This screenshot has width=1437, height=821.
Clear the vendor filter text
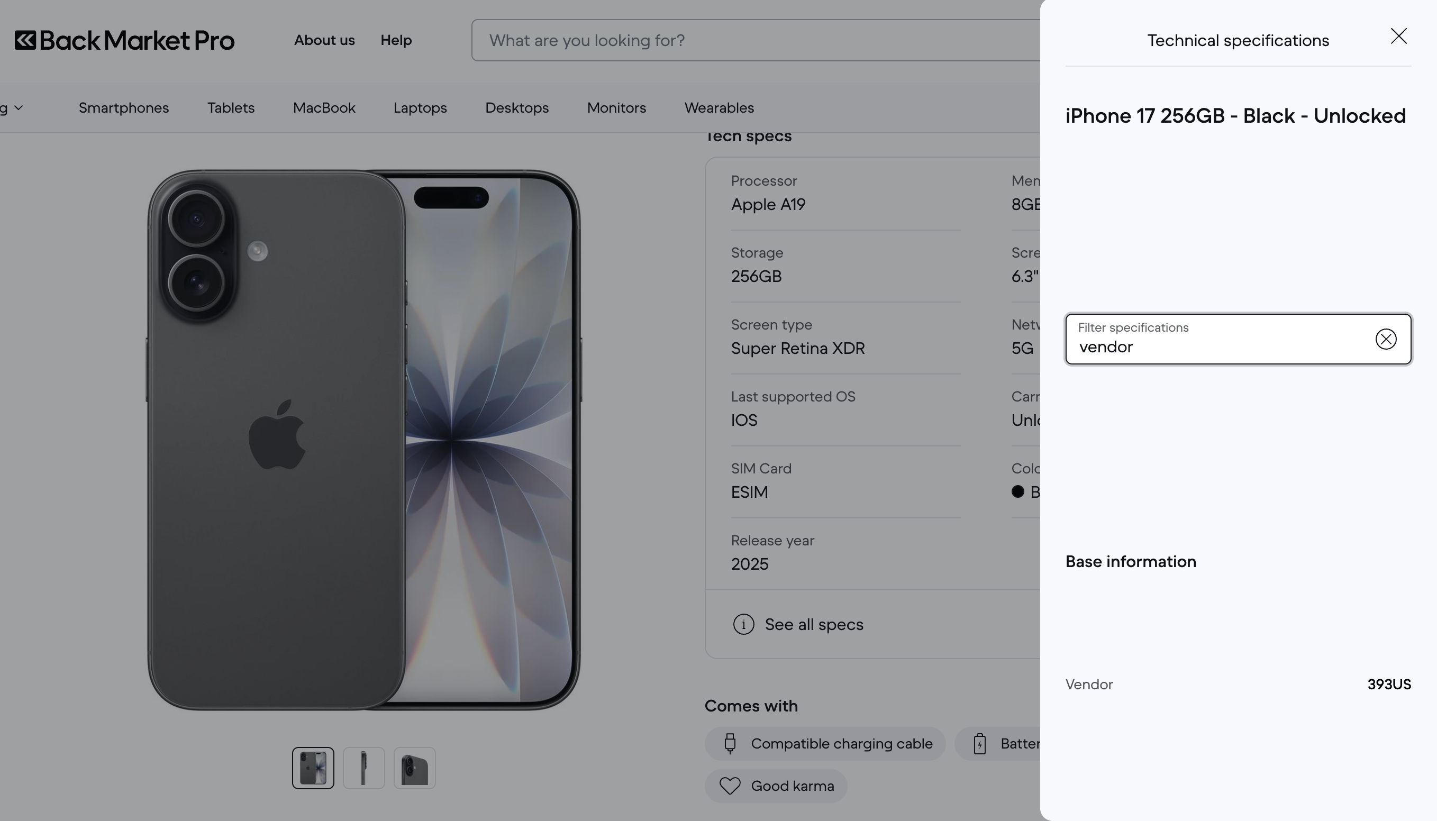pyautogui.click(x=1386, y=339)
